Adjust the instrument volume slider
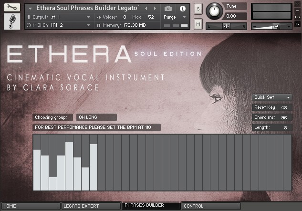Viewport: 302px width, 211px height. (271, 26)
